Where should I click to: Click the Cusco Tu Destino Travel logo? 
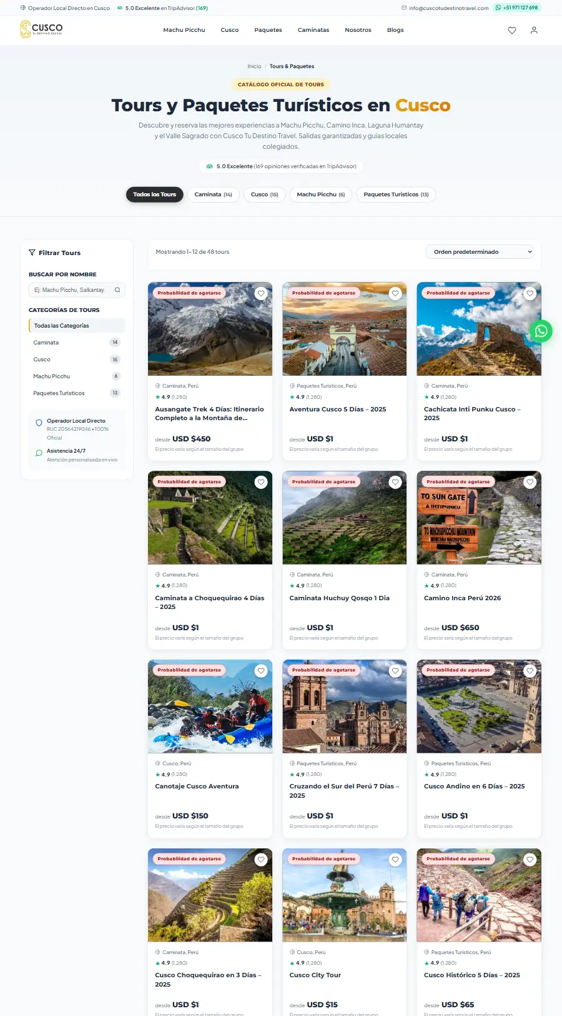41,29
